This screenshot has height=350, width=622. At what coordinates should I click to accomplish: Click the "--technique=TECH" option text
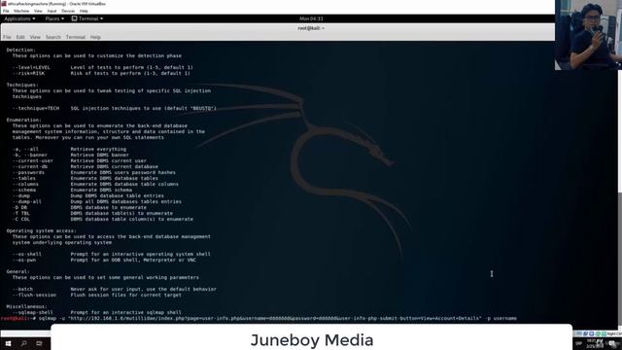click(35, 108)
